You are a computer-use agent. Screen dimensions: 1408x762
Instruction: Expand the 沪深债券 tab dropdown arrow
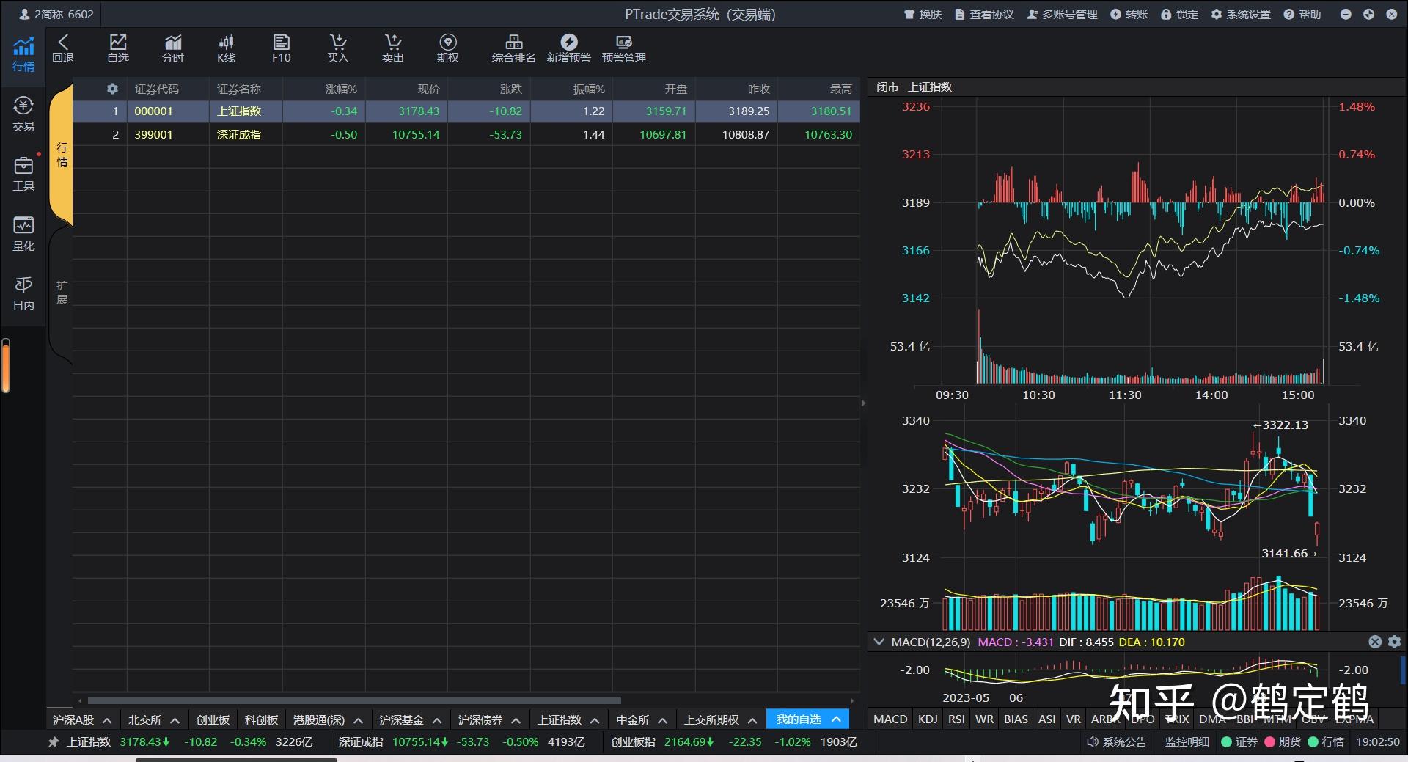coord(516,720)
